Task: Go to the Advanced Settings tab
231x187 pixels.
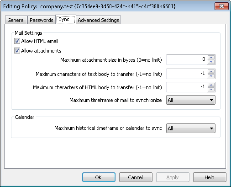Action: (x=98, y=20)
